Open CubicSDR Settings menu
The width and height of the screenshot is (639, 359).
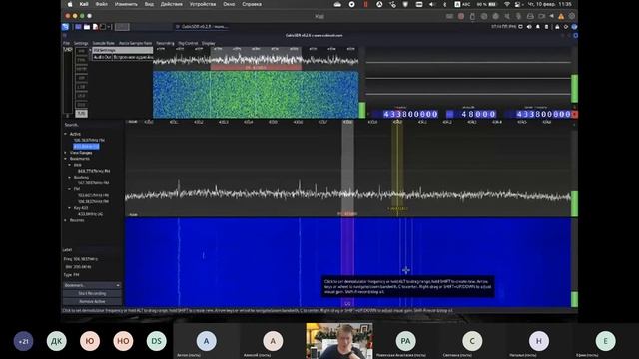click(x=81, y=43)
